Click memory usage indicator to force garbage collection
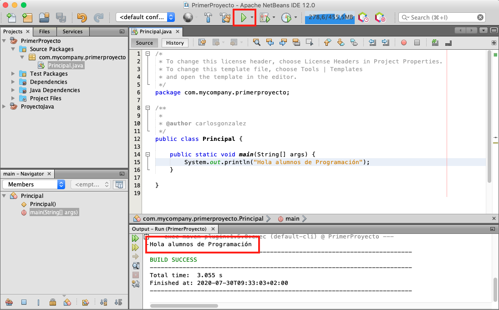 (331, 17)
